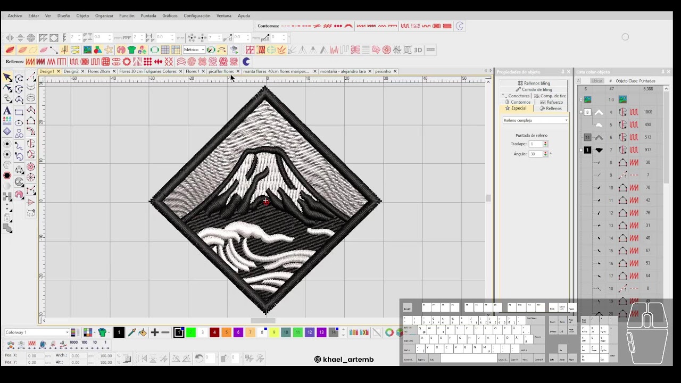
Task: Open the Relleno complejo dropdown
Action: [535, 120]
